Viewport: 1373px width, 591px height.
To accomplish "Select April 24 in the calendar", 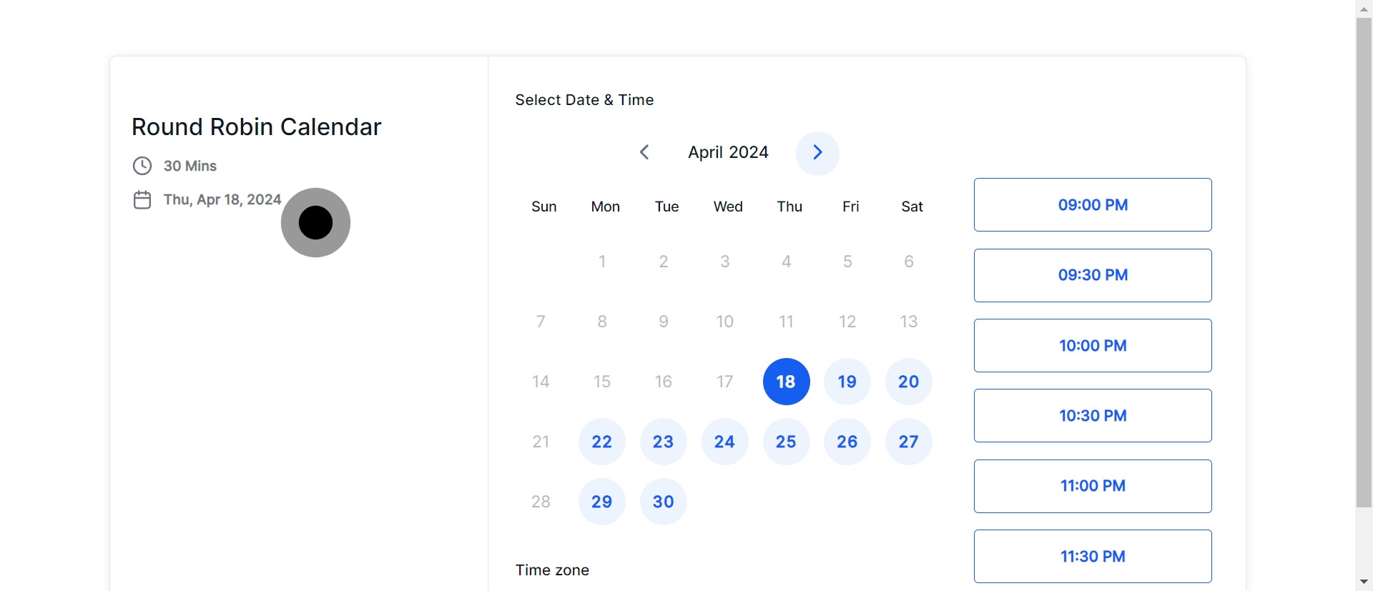I will pos(724,442).
